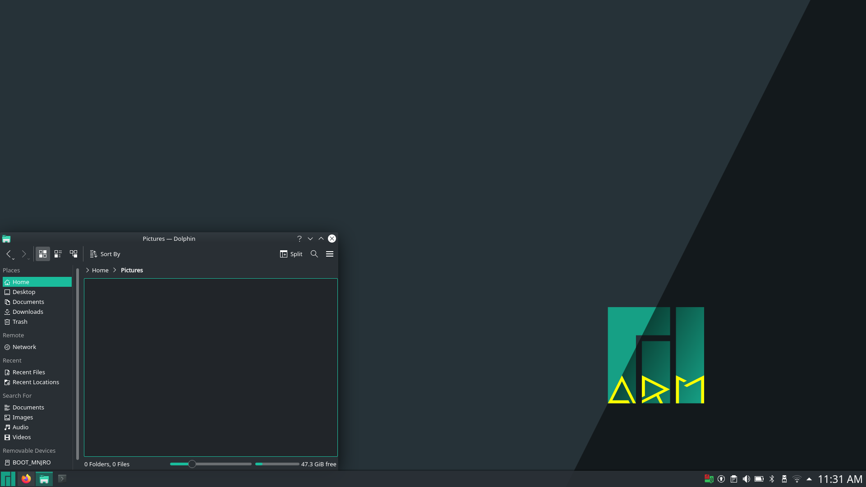Click Home in the breadcrumb path
This screenshot has height=487, width=866.
(100, 270)
